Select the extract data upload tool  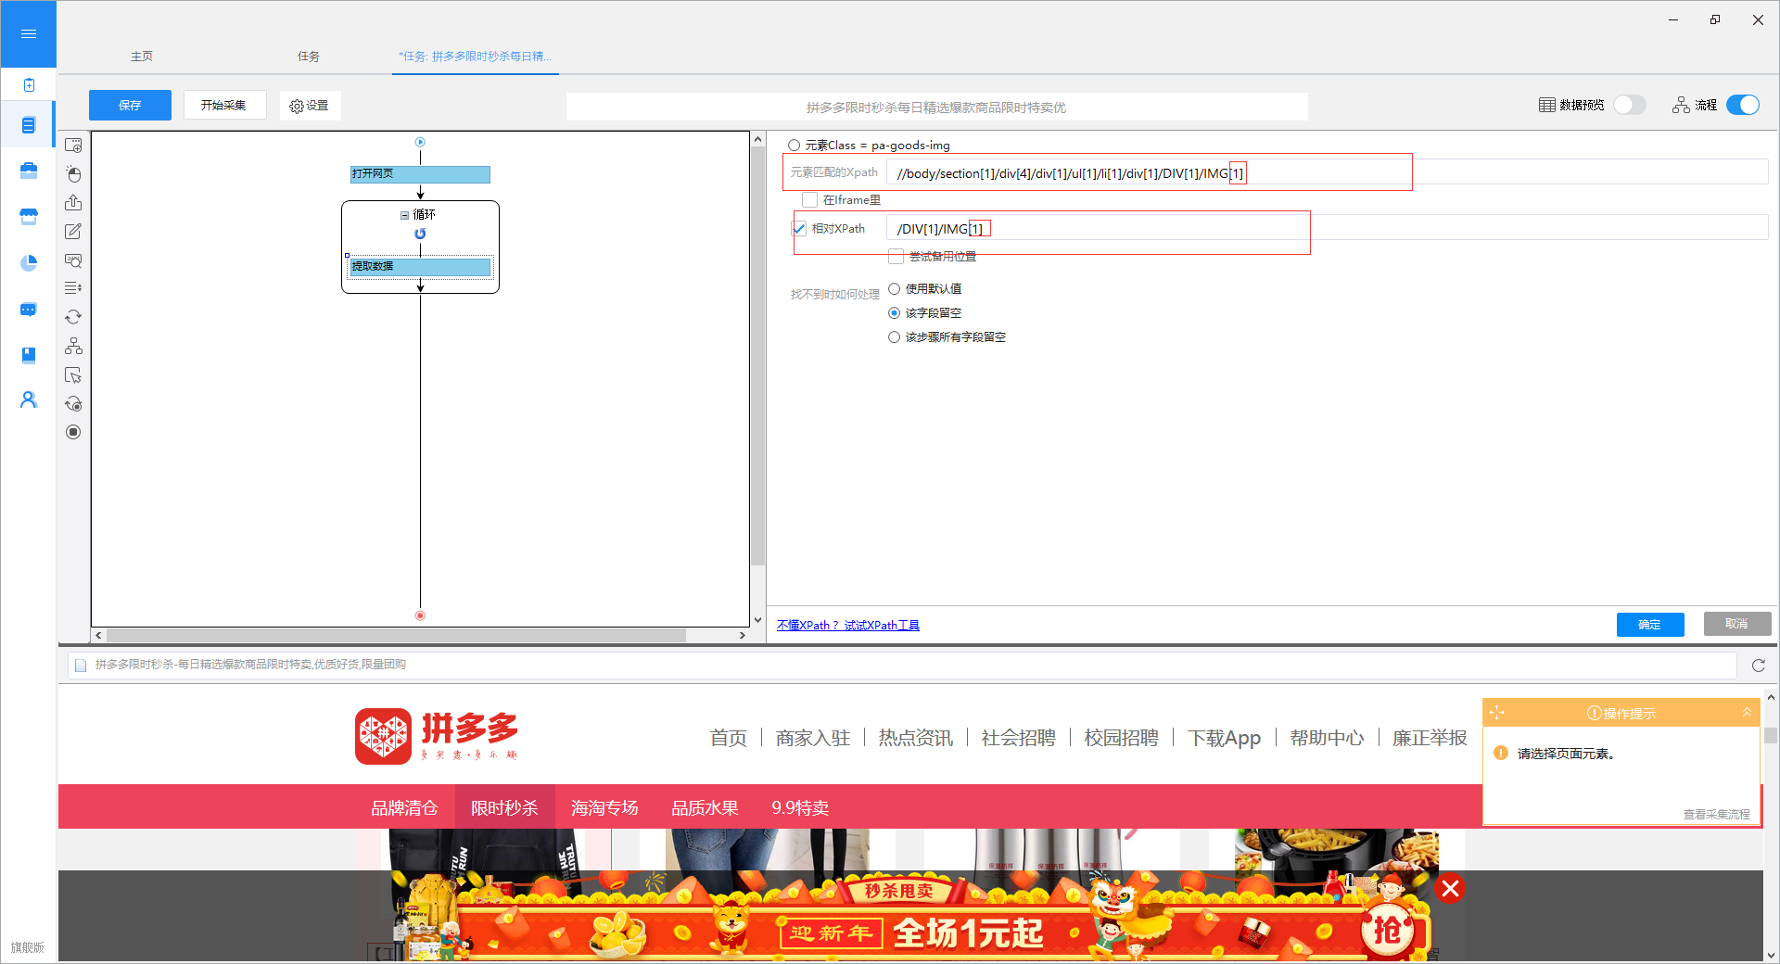click(x=73, y=203)
